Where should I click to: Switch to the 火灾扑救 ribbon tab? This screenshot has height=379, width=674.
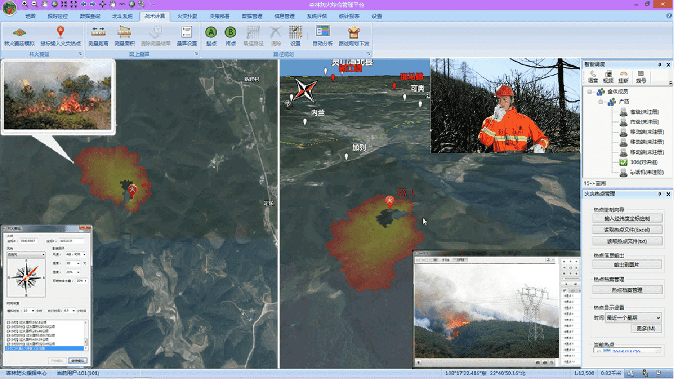coord(187,16)
